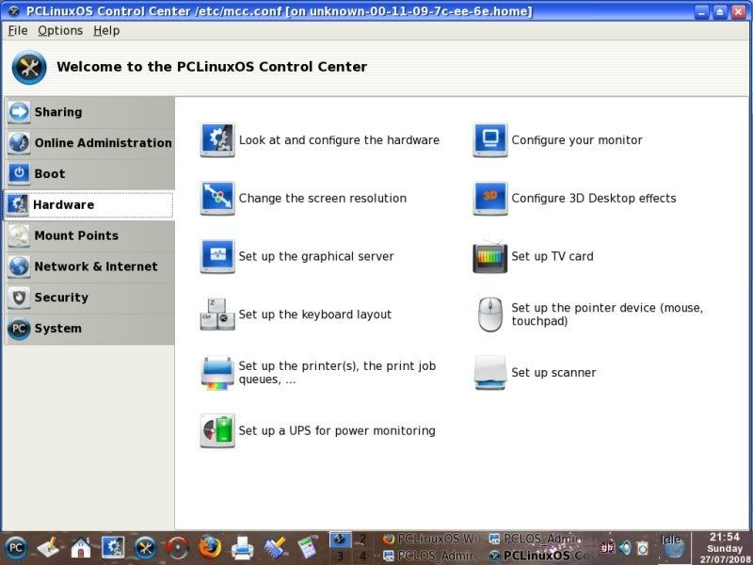Open the File menu
This screenshot has height=565, width=753.
coord(18,31)
